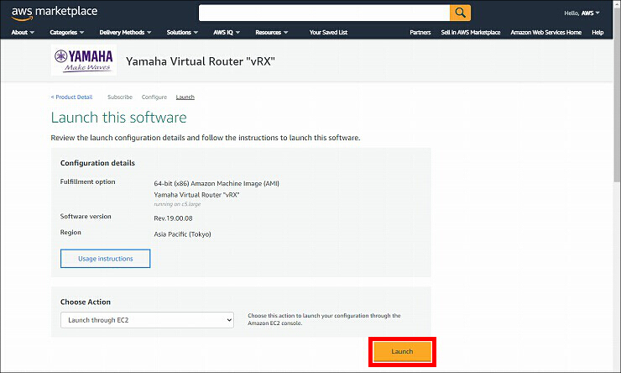
Task: Click the Software version label
Action: [x=86, y=216]
